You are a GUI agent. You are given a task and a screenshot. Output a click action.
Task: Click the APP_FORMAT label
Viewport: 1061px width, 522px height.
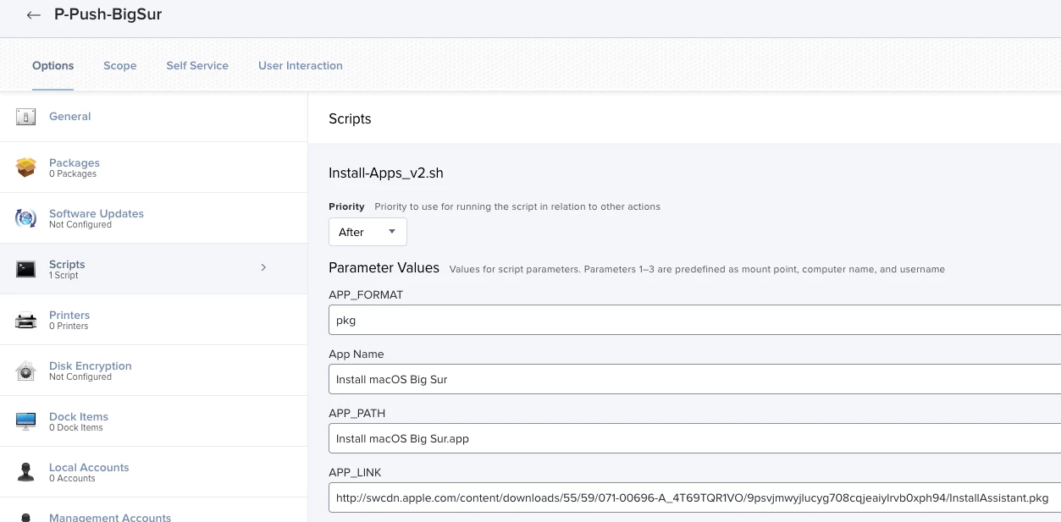(366, 294)
